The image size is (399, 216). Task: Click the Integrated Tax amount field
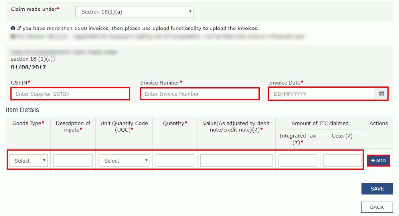coord(298,161)
